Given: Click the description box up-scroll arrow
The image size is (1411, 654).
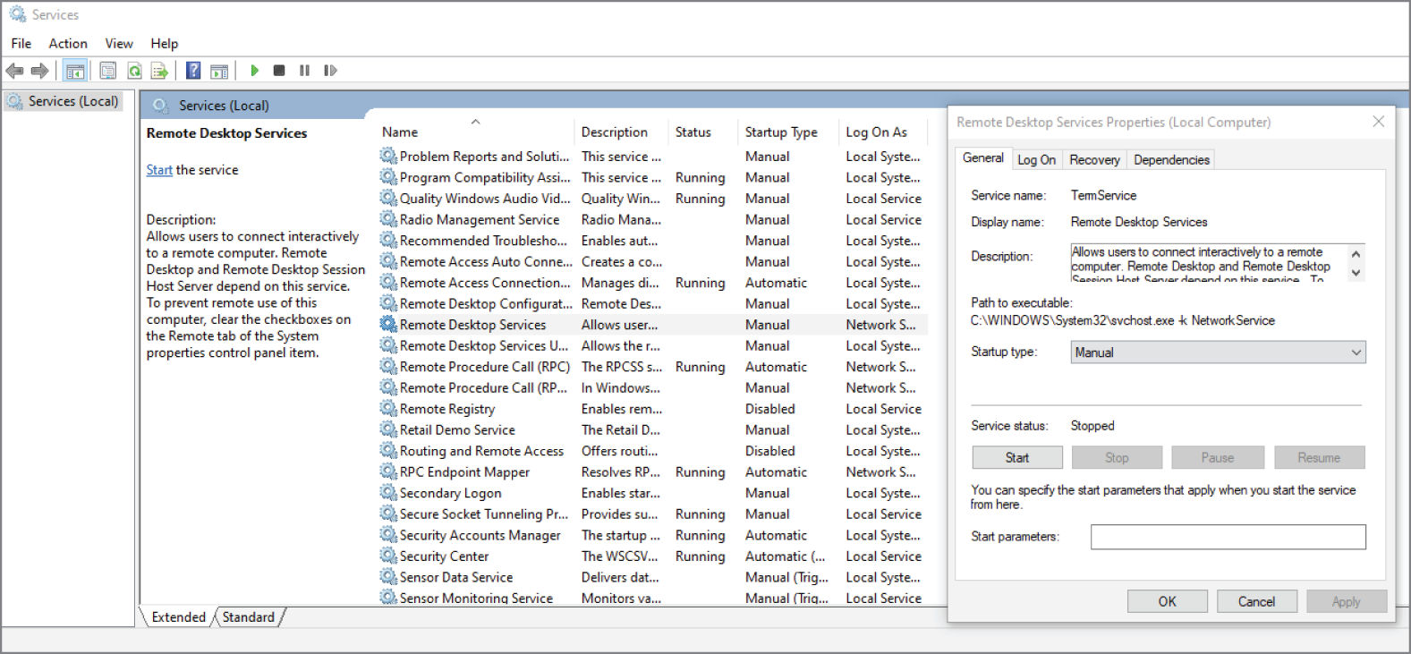Looking at the screenshot, I should point(1356,253).
